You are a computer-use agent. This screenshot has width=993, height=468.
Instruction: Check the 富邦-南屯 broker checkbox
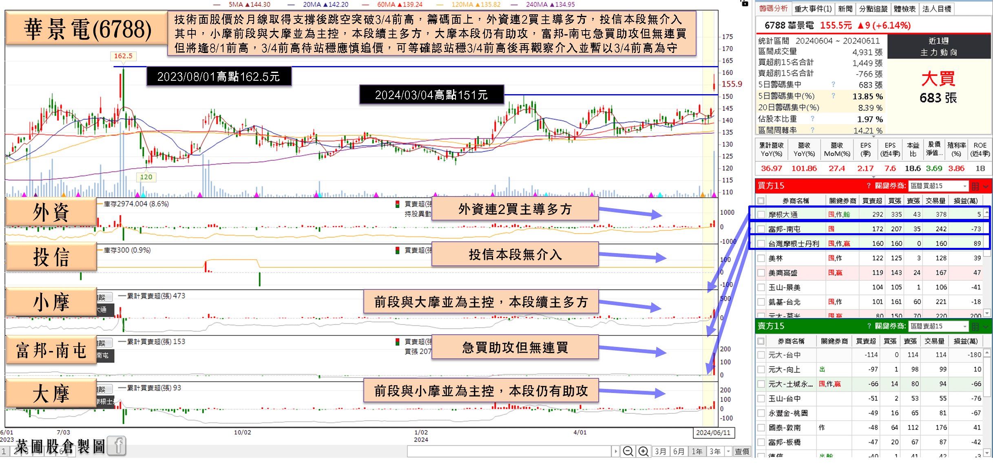pos(761,229)
